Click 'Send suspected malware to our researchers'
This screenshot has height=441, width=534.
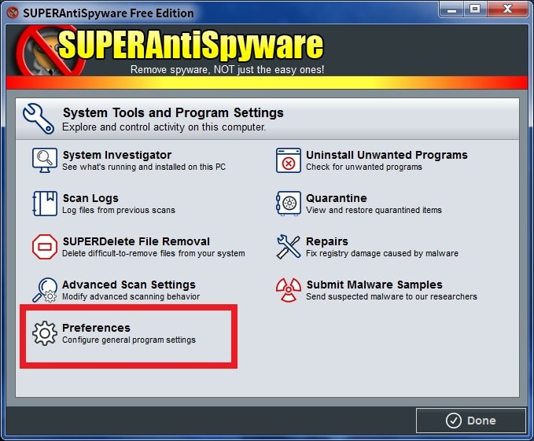(x=392, y=296)
